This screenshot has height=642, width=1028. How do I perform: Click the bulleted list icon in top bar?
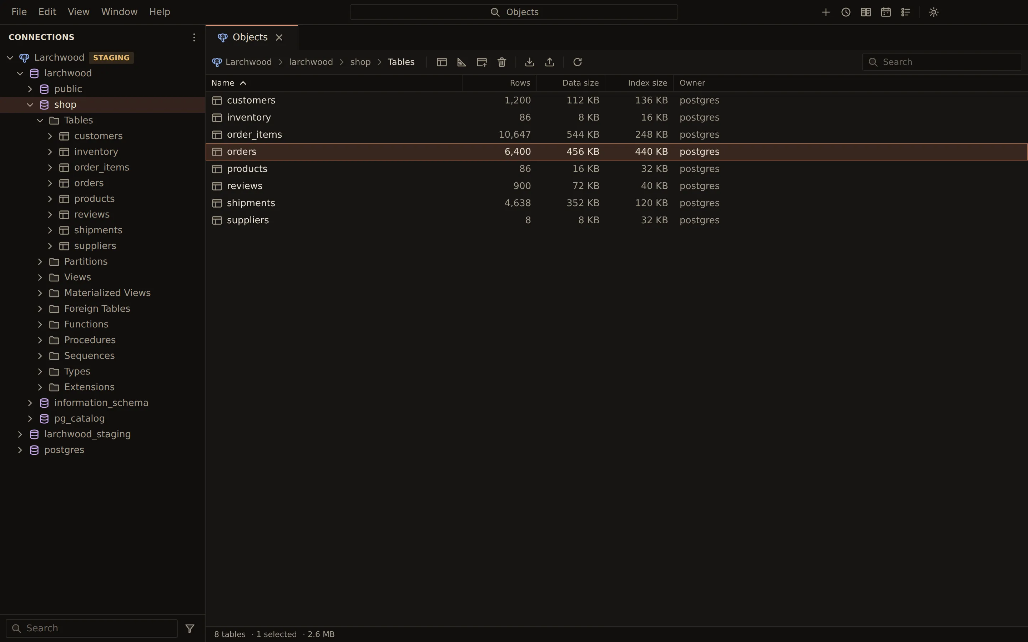pyautogui.click(x=906, y=12)
